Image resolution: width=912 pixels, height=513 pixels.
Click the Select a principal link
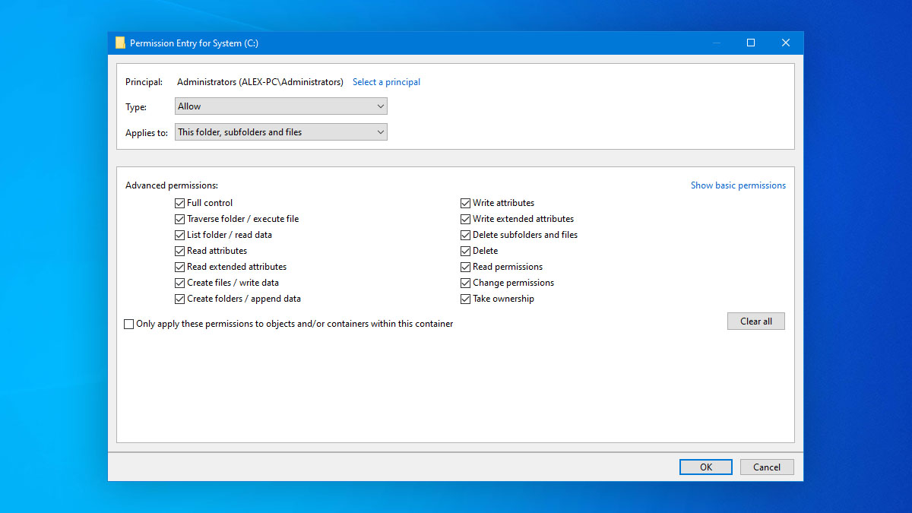click(x=386, y=82)
